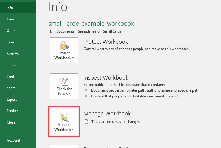This screenshot has width=221, height=148.
Task: Expand the Manage Workbook dropdown arrow
Action: [x=73, y=130]
